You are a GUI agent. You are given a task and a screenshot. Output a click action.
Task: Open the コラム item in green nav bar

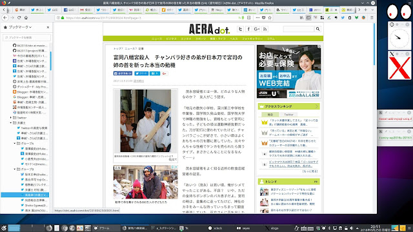point(271,39)
